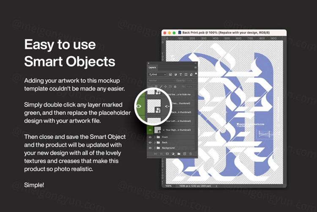317x212 pixels.
Task: Click the 100% zoom field in status bar
Action: click(168, 185)
